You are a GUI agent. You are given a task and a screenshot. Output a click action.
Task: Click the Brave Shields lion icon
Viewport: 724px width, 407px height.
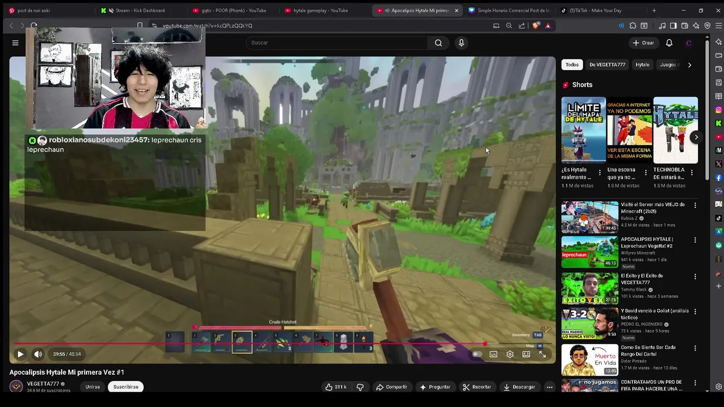click(x=536, y=25)
